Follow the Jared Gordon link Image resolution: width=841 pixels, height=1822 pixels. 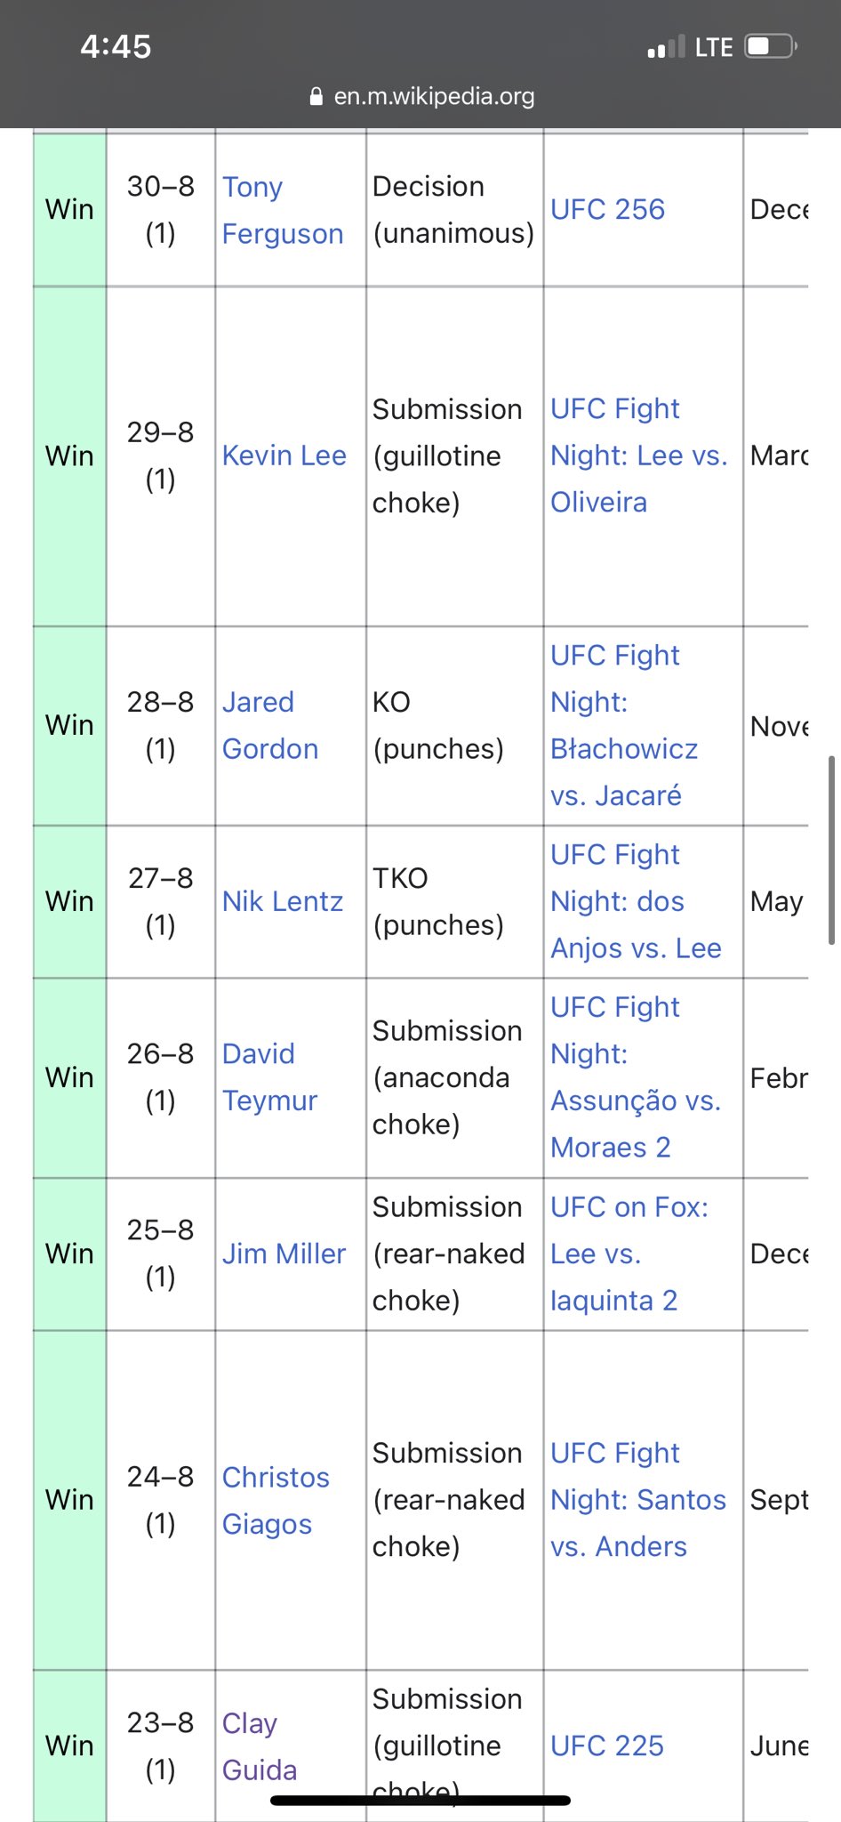tap(270, 725)
